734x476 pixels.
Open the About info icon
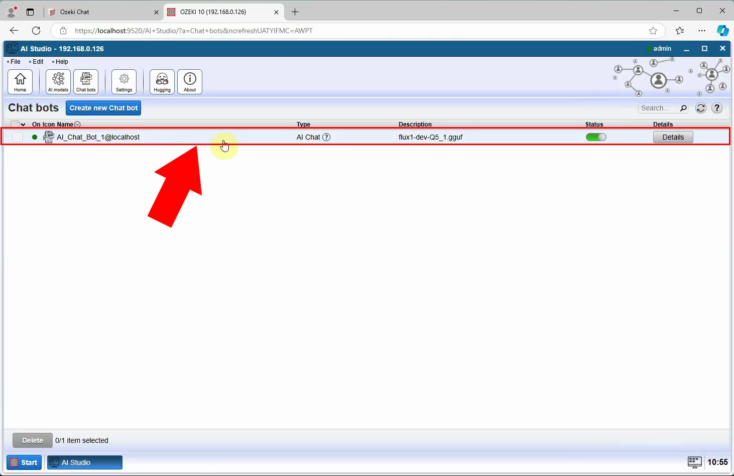pos(190,82)
